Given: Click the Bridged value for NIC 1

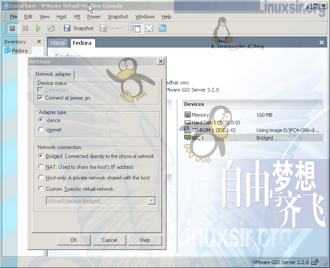Looking at the screenshot, I should 264,138.
